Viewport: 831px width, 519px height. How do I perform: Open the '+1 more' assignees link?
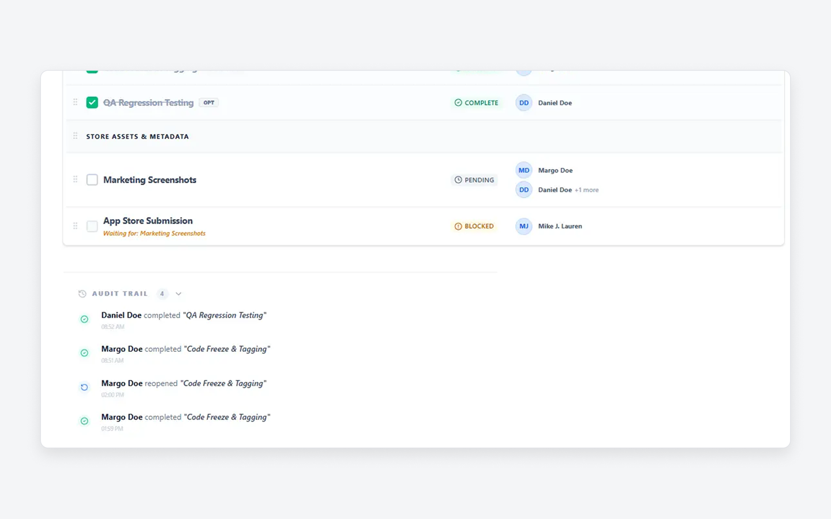click(x=586, y=190)
